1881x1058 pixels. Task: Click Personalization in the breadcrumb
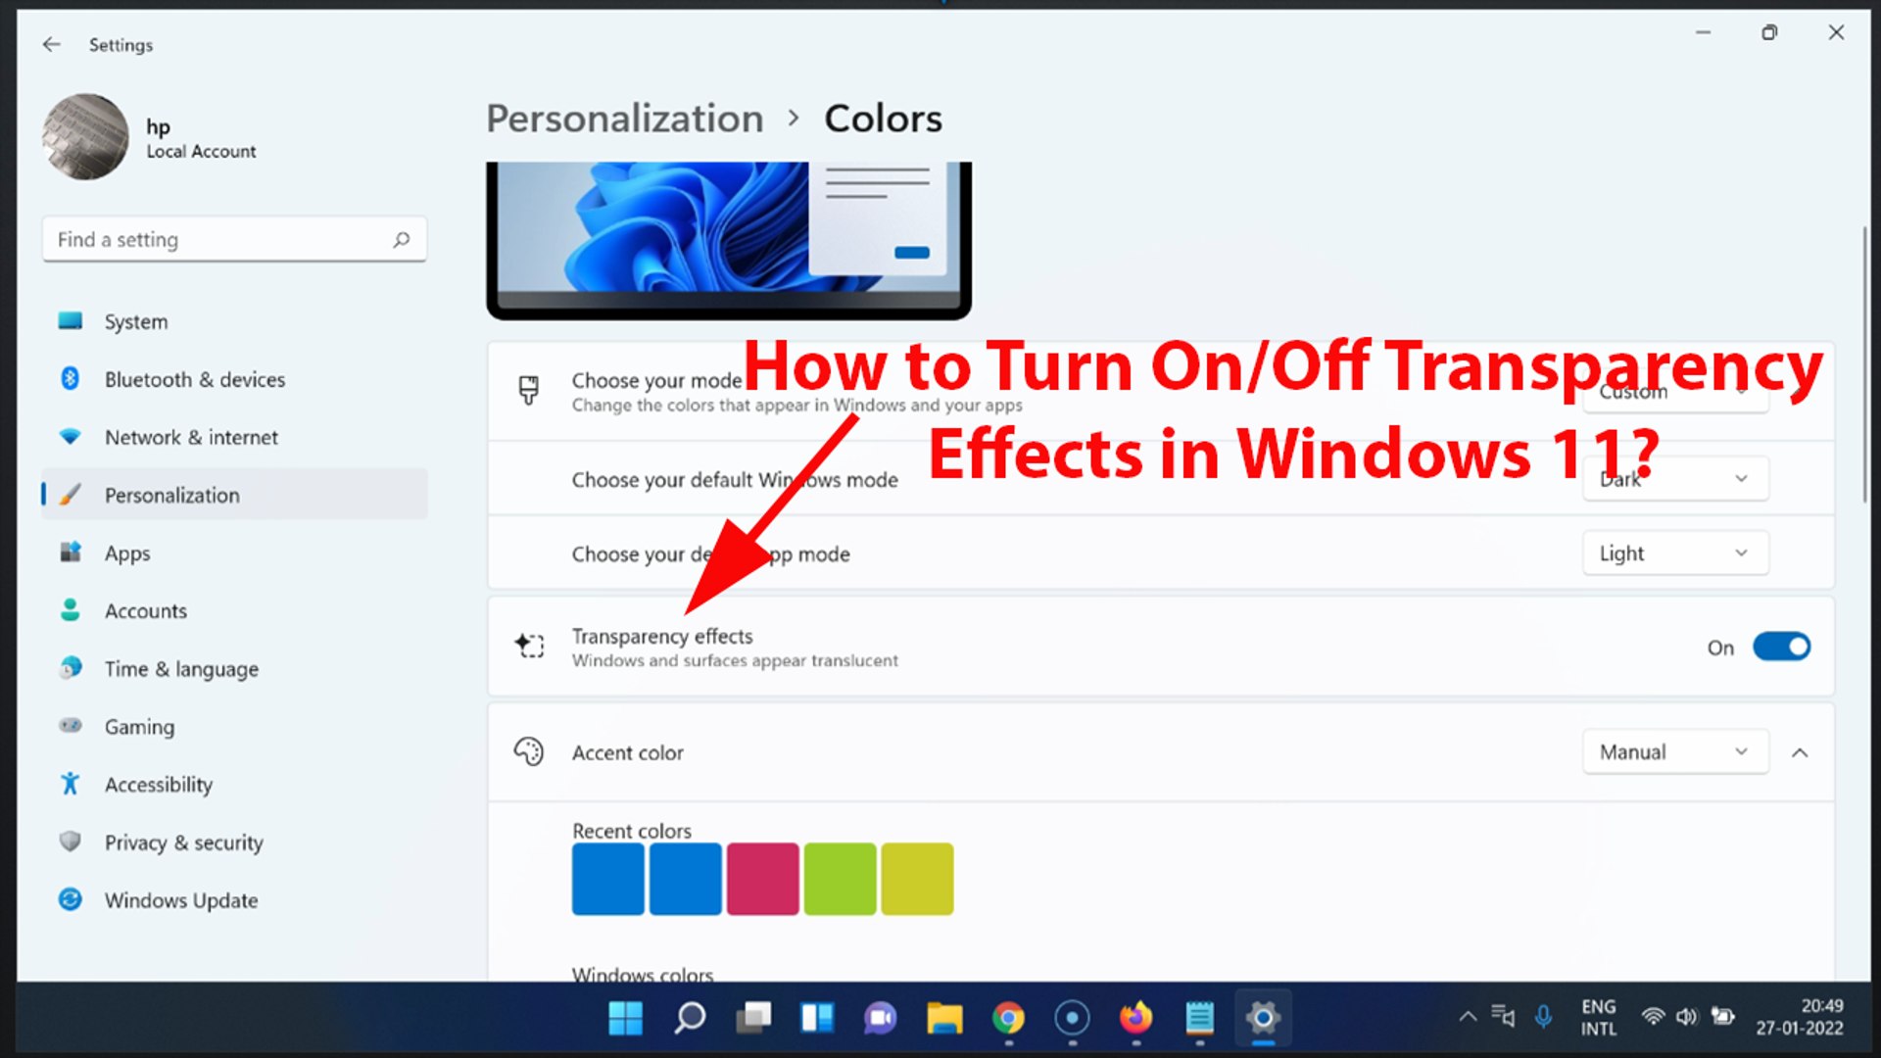tap(624, 119)
